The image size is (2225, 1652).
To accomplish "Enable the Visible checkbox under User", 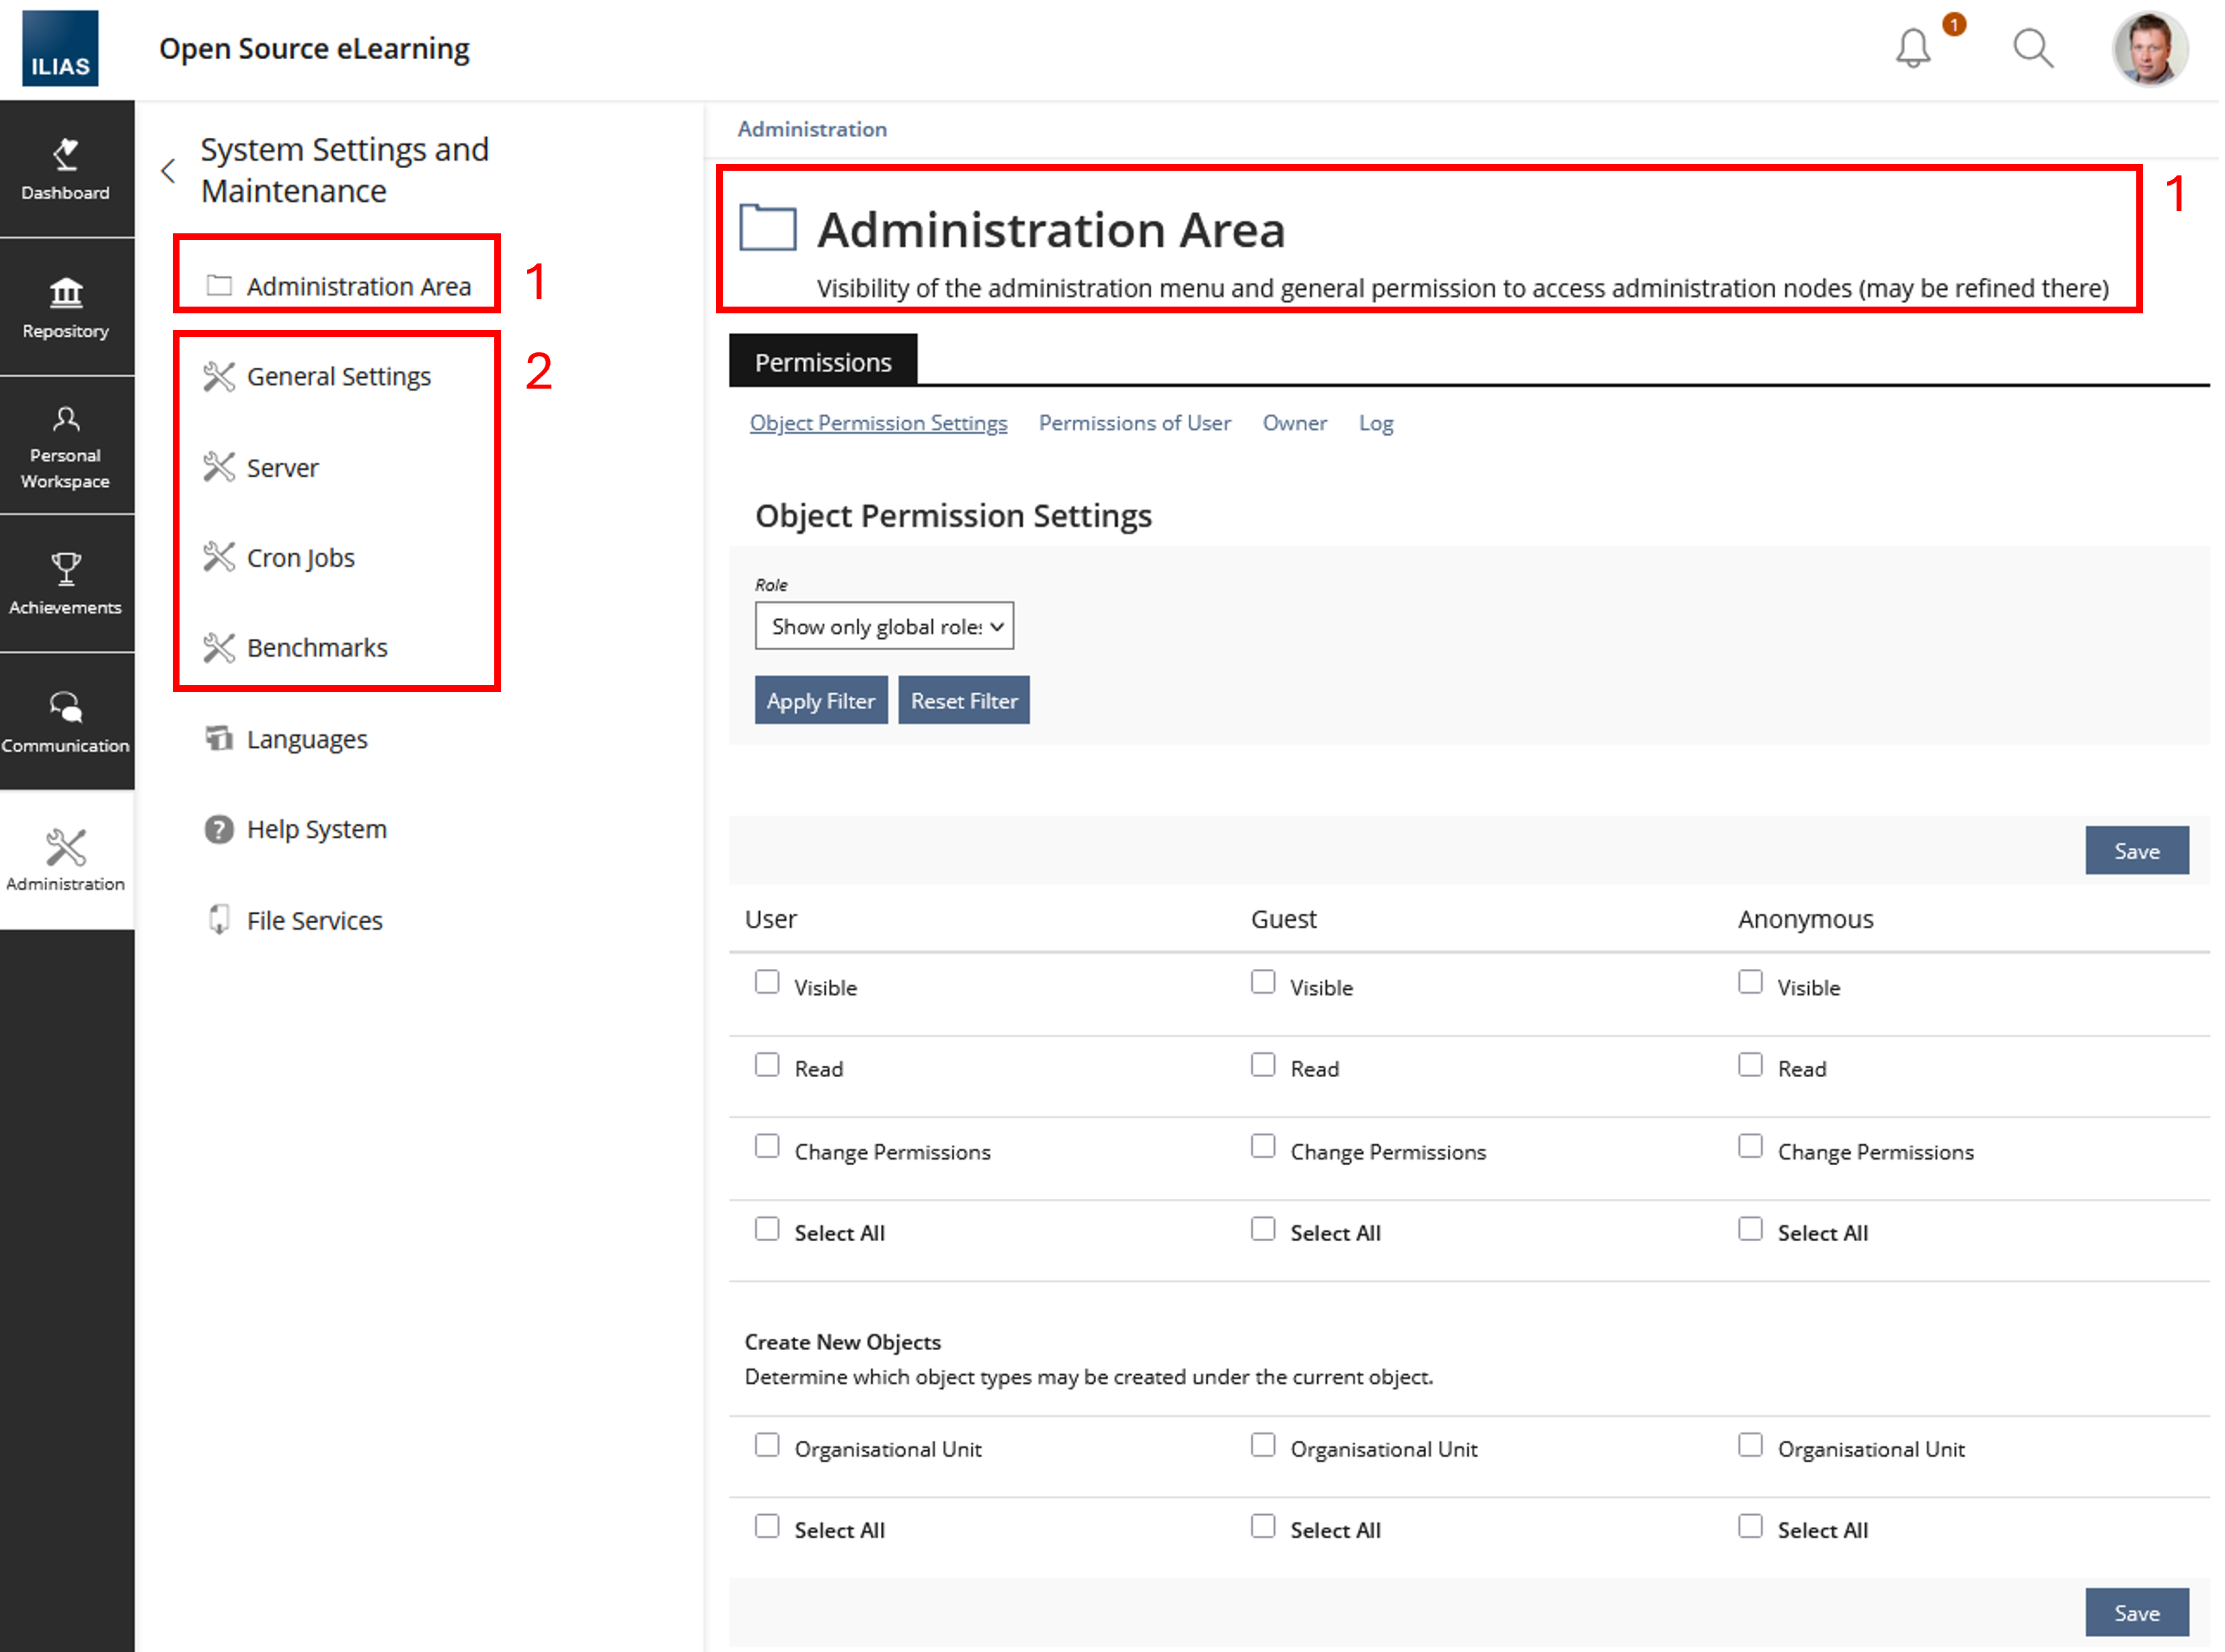I will [767, 982].
